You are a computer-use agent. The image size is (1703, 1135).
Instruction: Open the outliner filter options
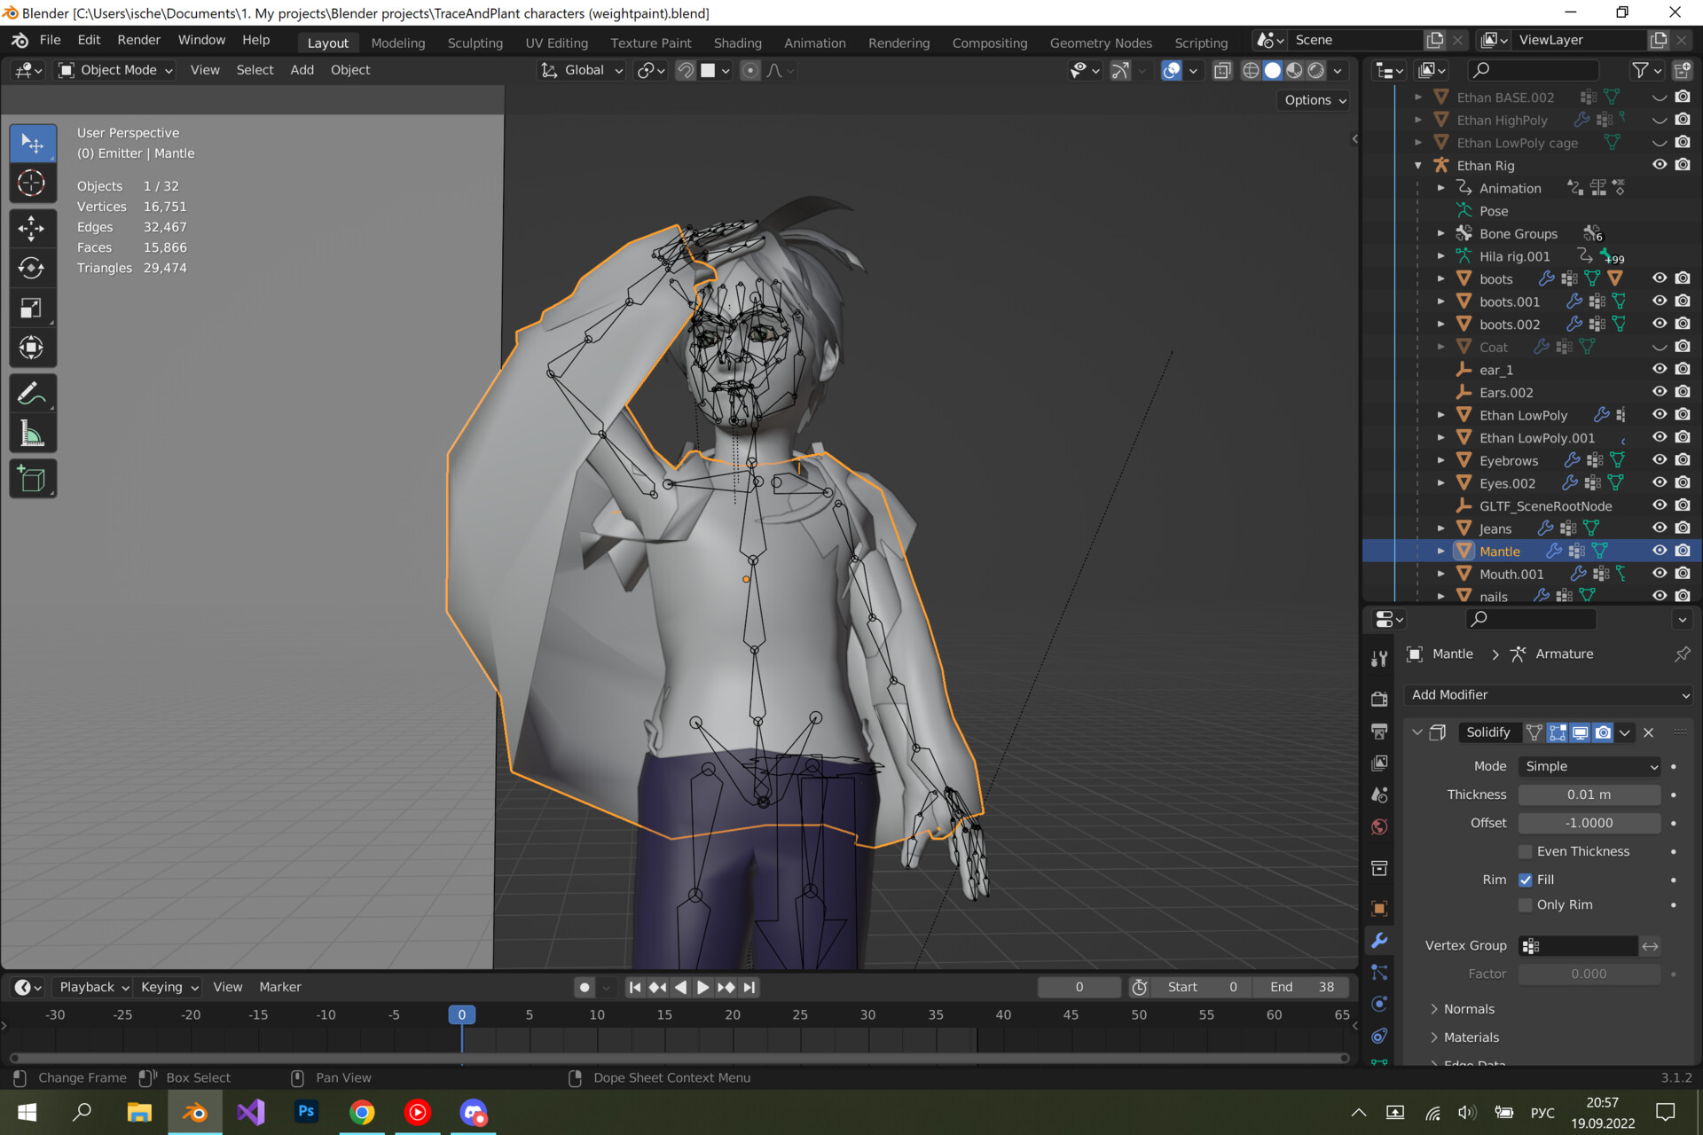click(x=1640, y=70)
